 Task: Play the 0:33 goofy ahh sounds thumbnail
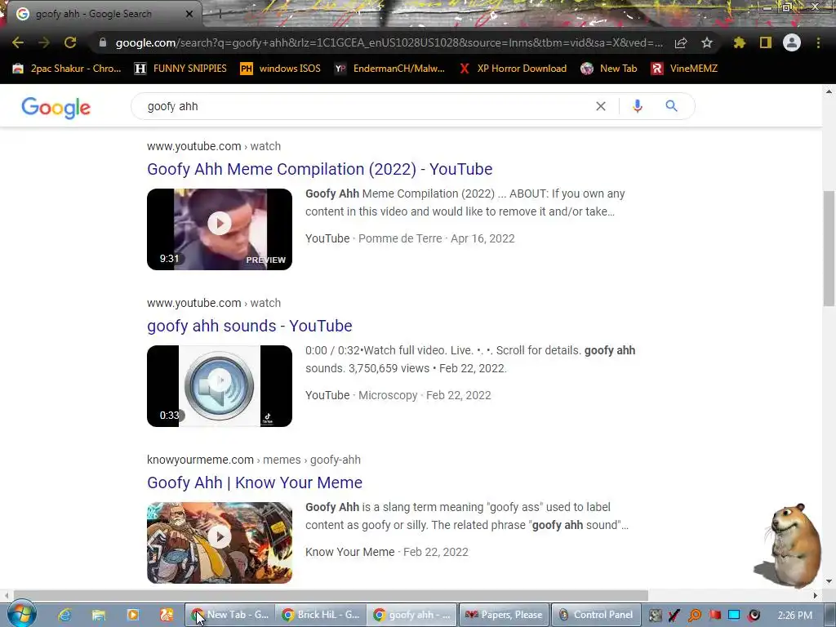pos(220,386)
